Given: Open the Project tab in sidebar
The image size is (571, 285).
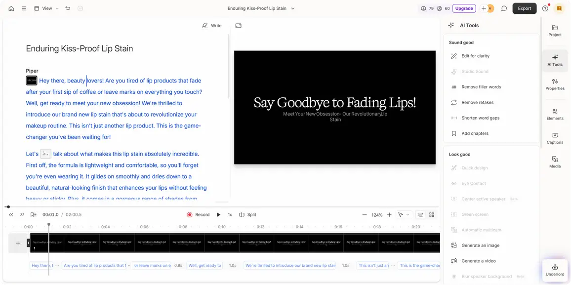Looking at the screenshot, I should 555,31.
